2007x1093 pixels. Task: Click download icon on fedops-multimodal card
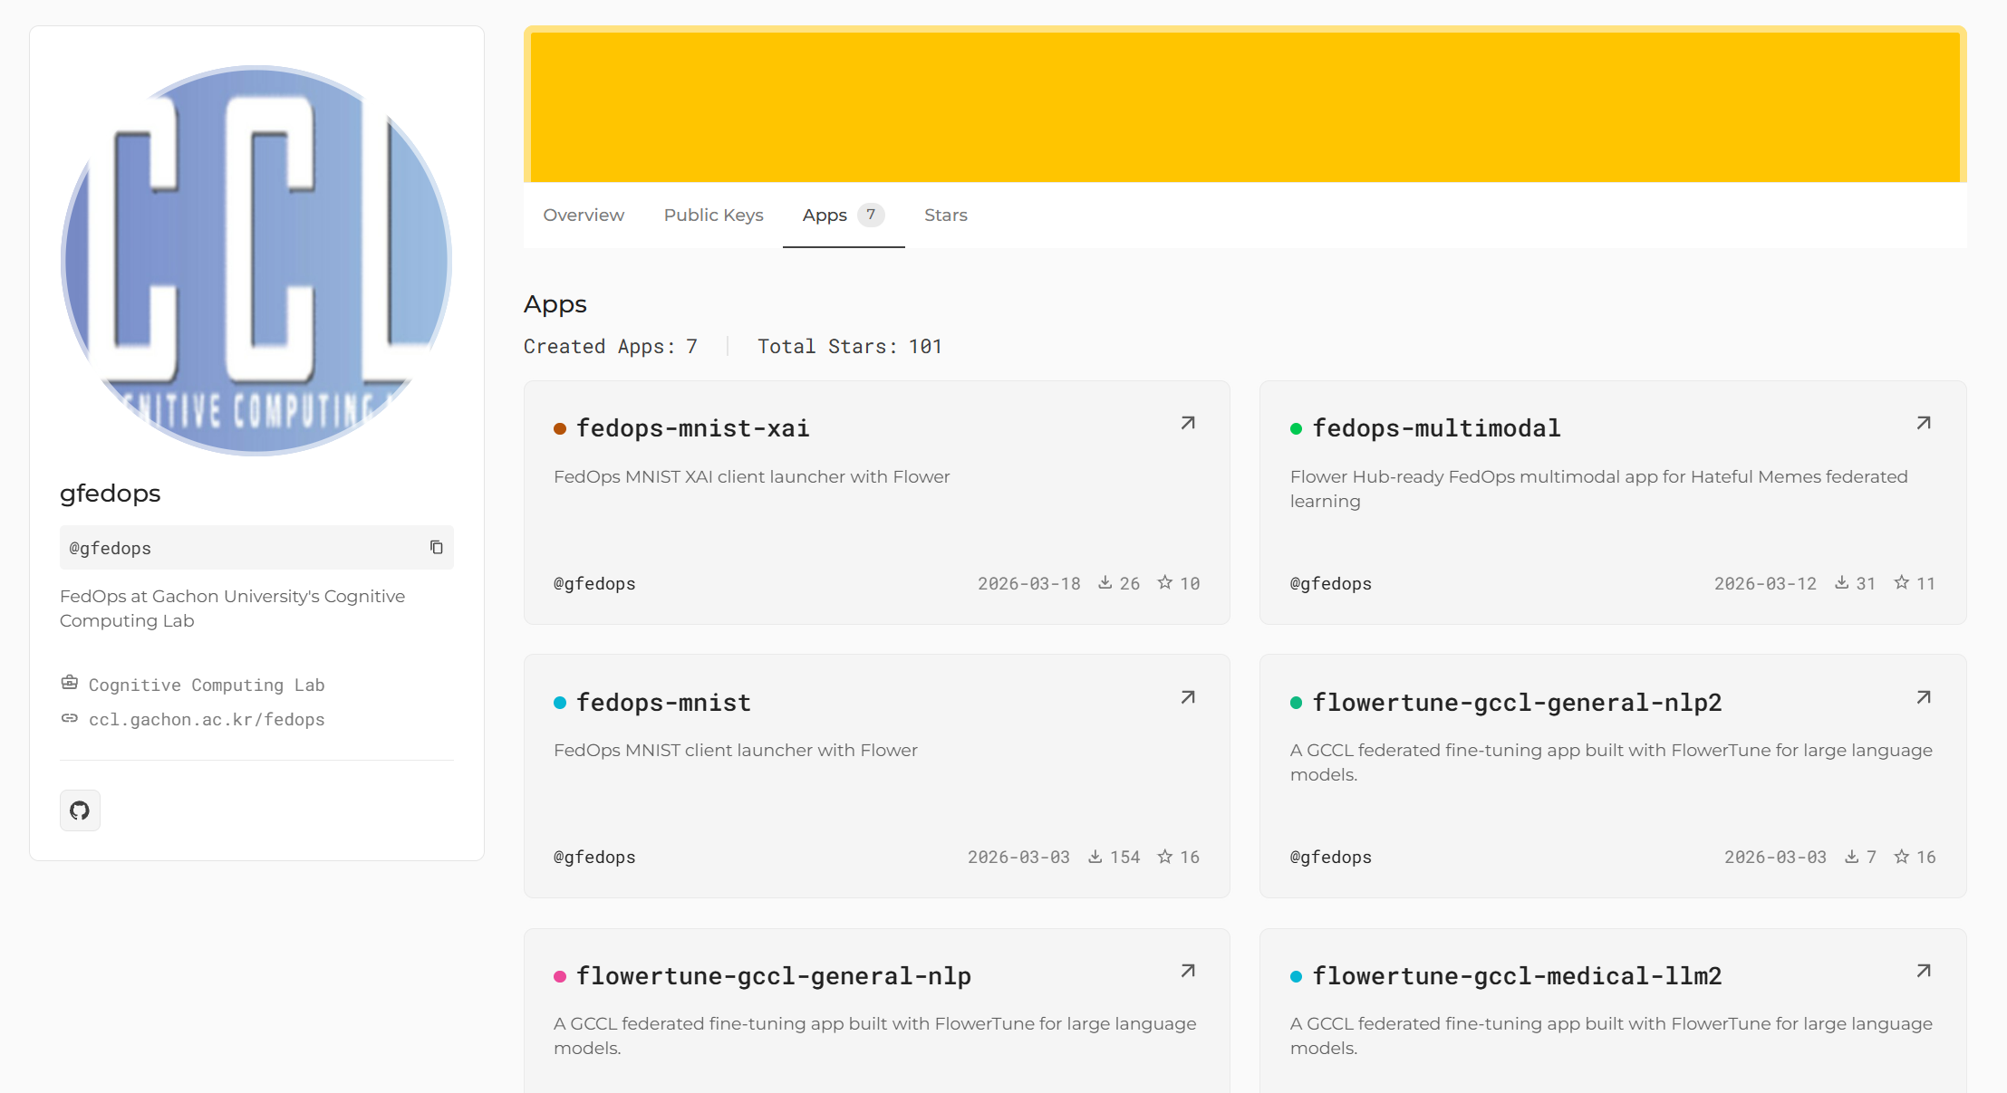point(1841,582)
